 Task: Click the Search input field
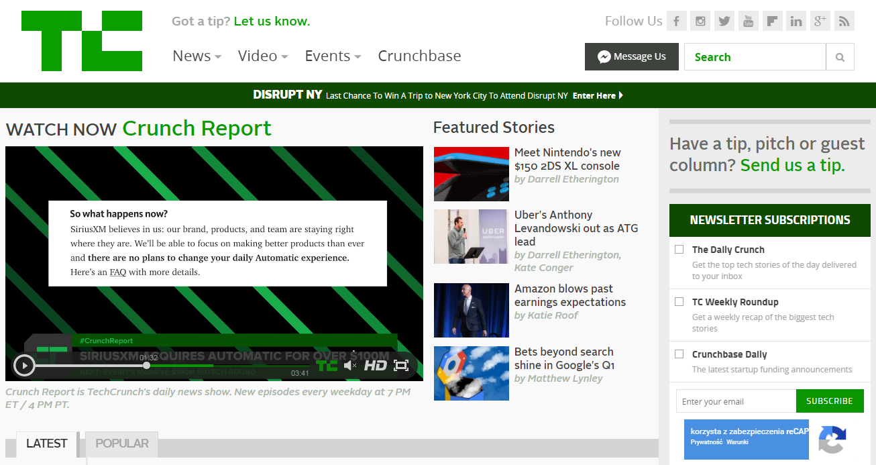coord(755,57)
